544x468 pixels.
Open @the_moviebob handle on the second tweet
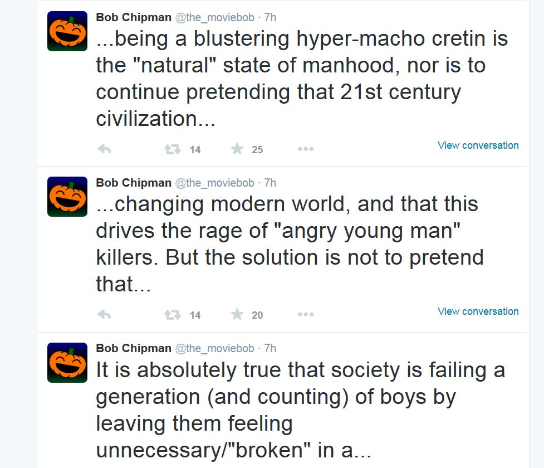pyautogui.click(x=215, y=183)
